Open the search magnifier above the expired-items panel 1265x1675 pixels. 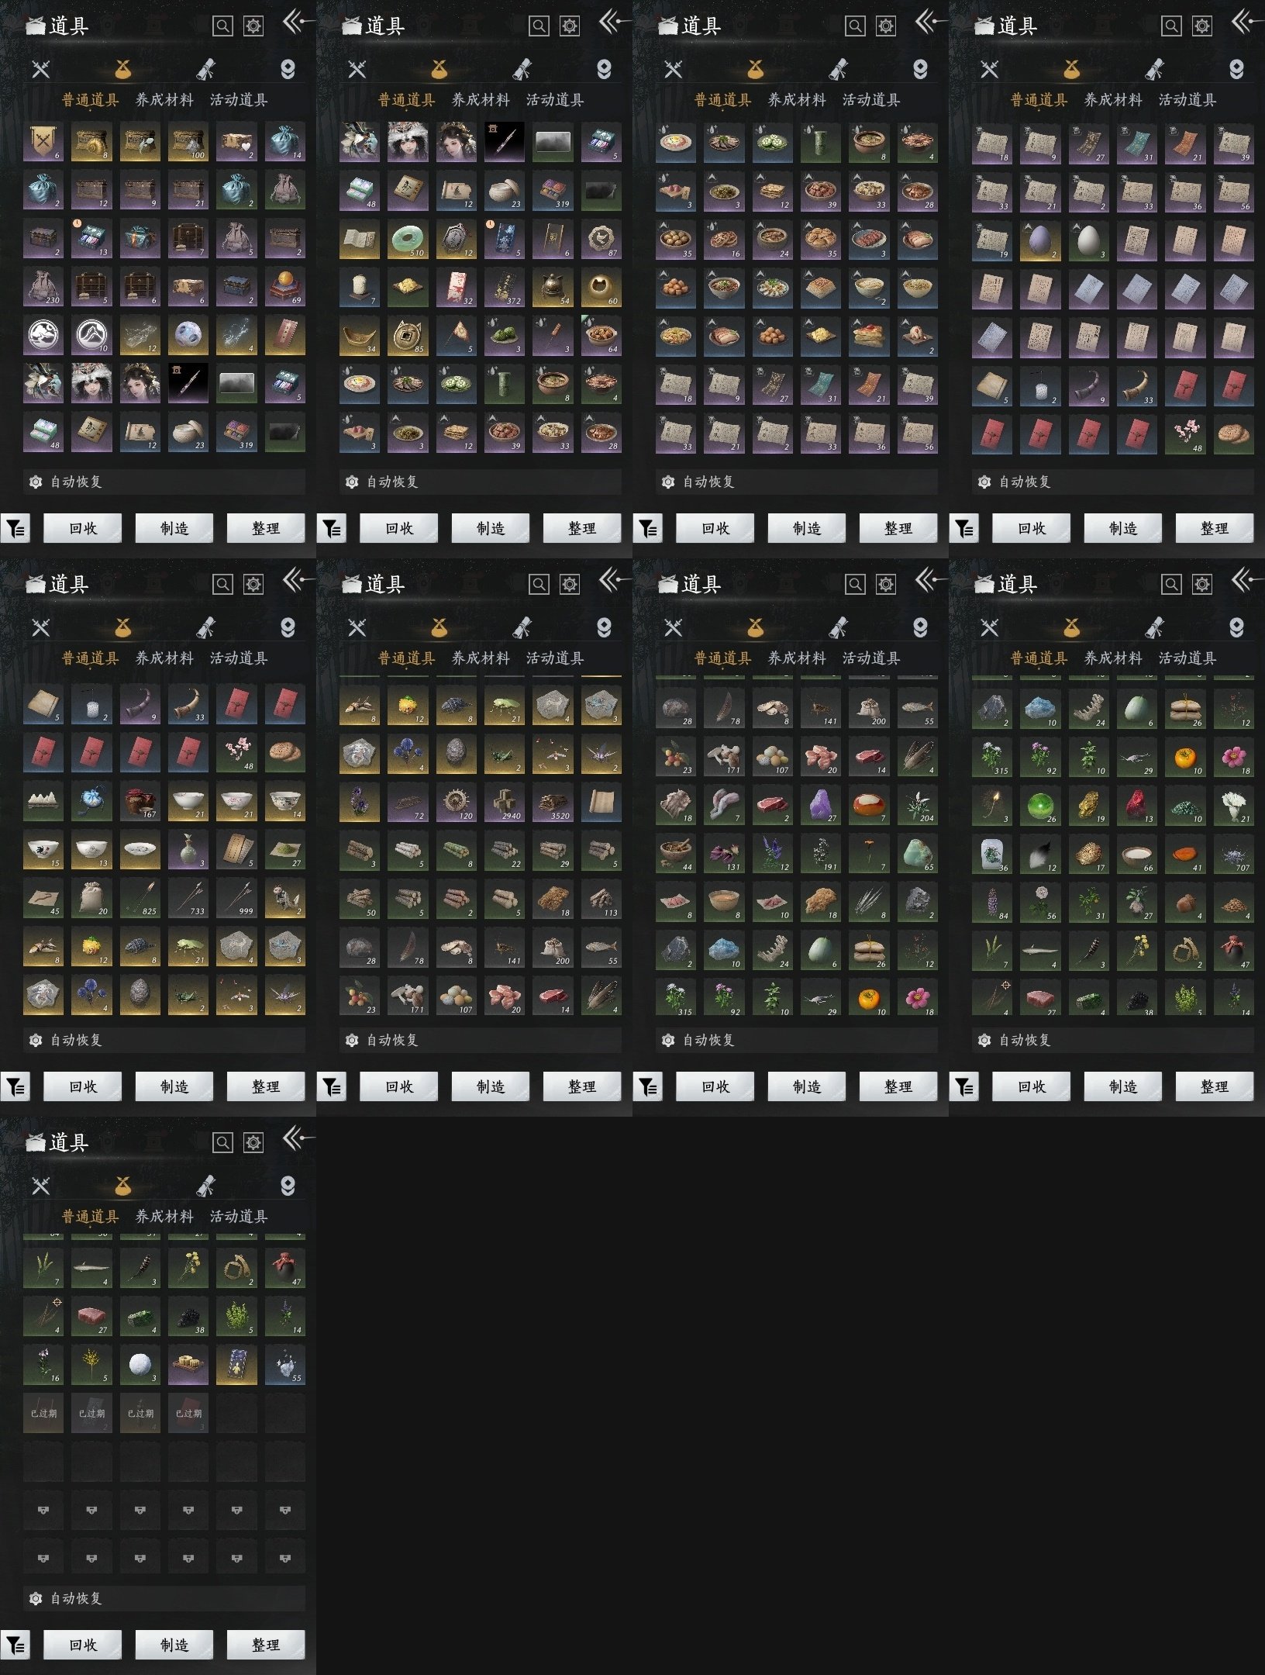222,1142
